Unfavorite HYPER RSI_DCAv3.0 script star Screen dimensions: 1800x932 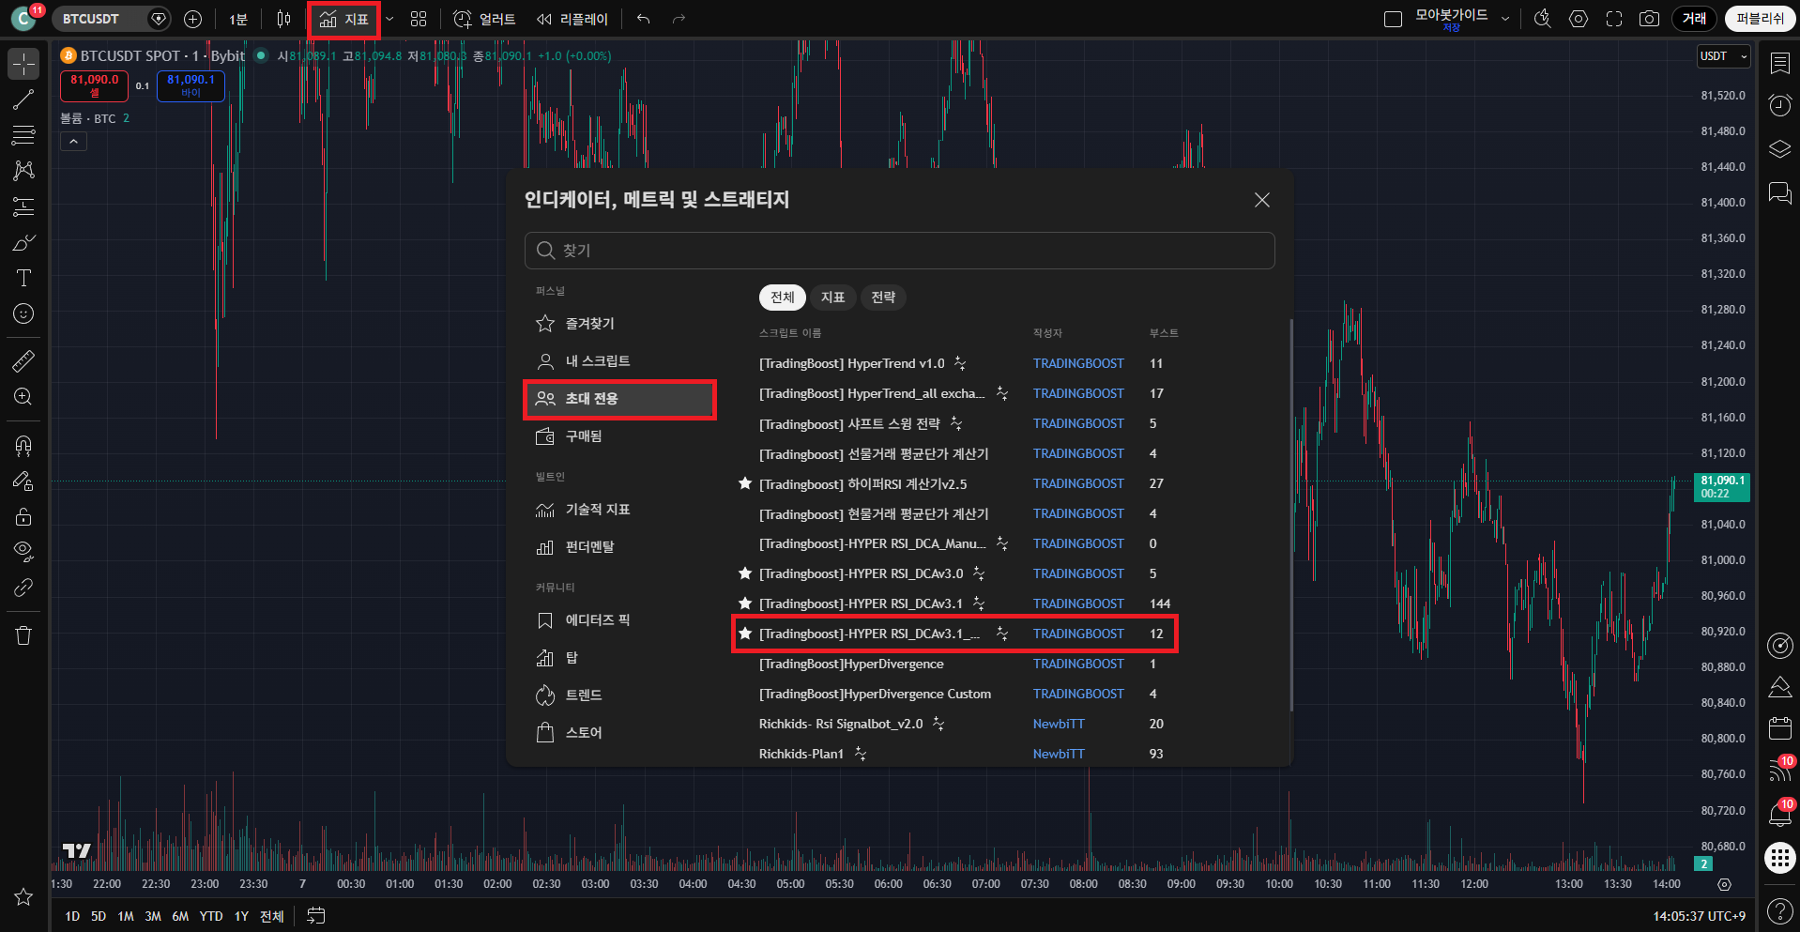click(745, 573)
